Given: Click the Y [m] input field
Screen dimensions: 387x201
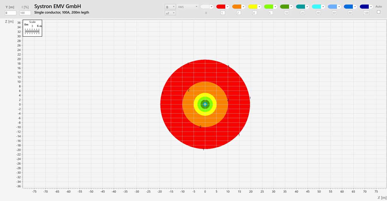Looking at the screenshot, I should (x=11, y=13).
